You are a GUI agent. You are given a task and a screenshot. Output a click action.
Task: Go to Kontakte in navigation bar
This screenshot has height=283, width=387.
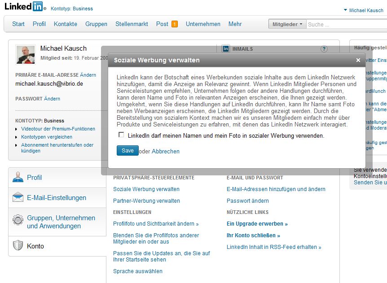pos(66,24)
